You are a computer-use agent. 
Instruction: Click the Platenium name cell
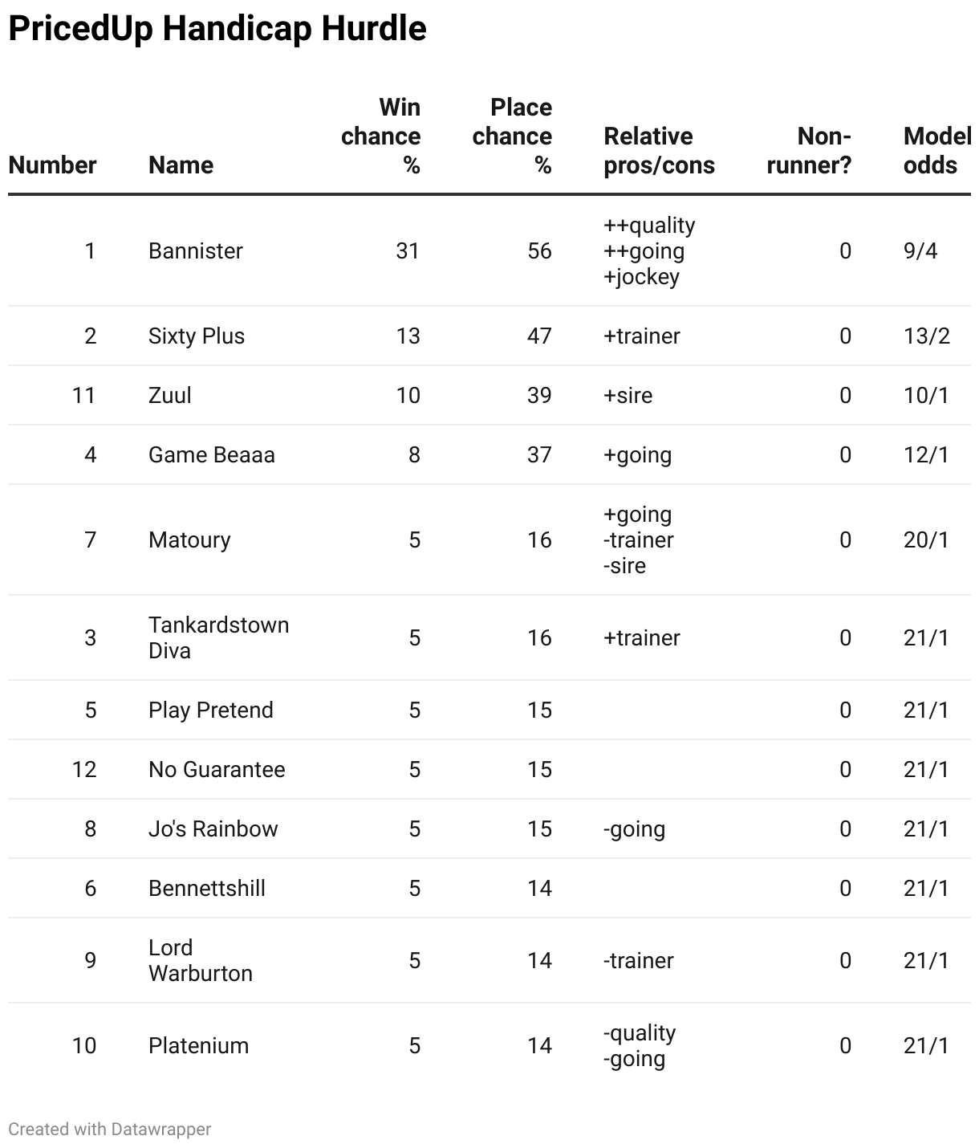pyautogui.click(x=199, y=1045)
